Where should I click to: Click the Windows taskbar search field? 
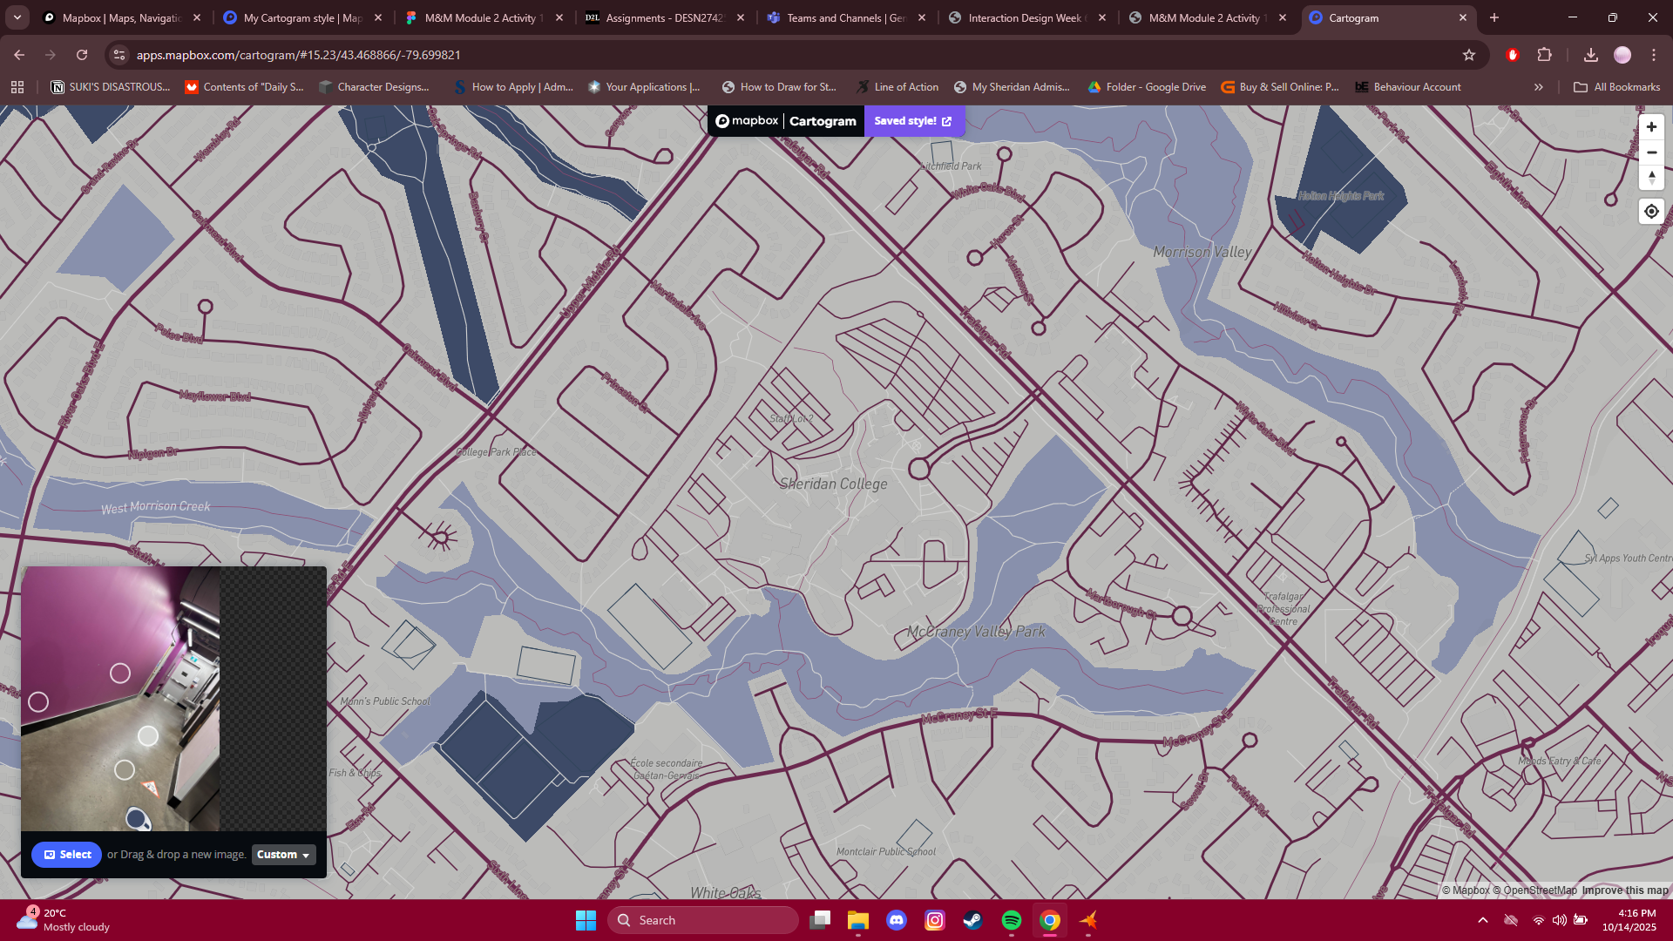point(702,920)
